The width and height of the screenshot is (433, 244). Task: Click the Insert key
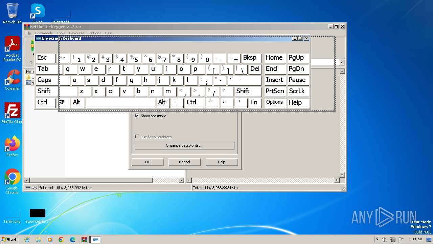pos(275,80)
